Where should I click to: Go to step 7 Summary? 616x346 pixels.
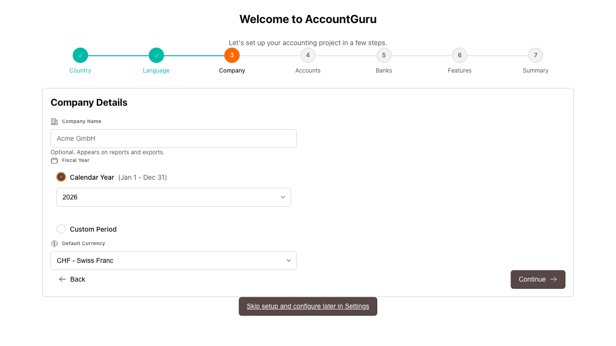[536, 55]
